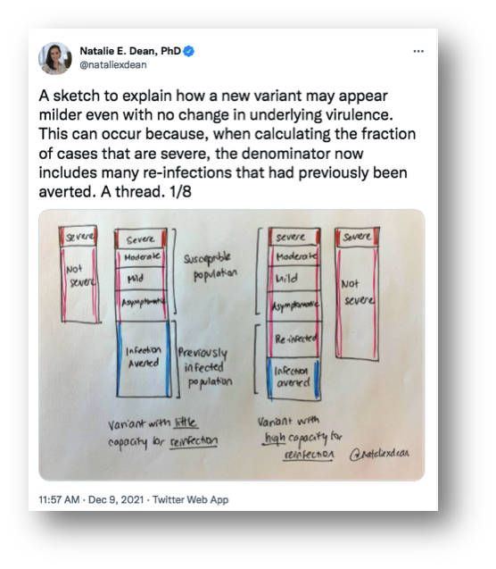Select the blue Infection Averted box in left sketch
The height and width of the screenshot is (569, 496).
(x=144, y=358)
